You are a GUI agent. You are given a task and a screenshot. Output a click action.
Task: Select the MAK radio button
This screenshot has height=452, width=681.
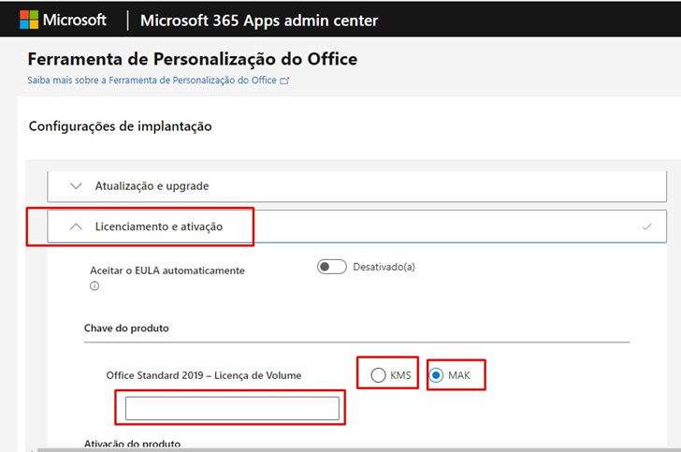coord(436,374)
